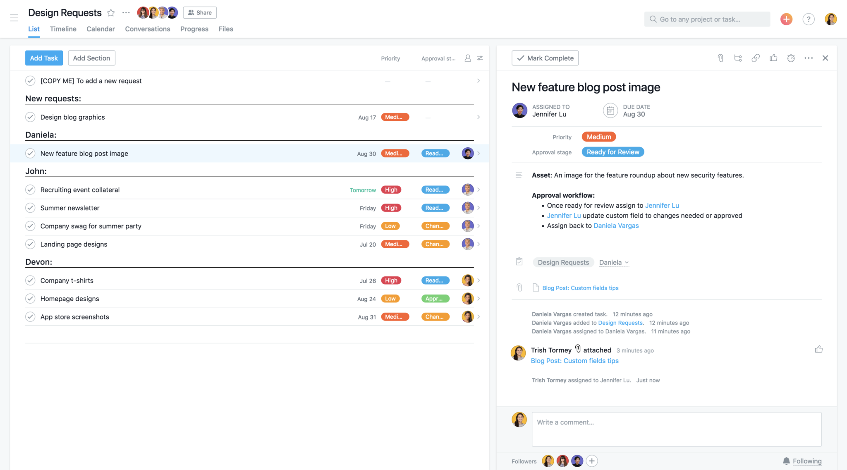Click the attach file icon
The image size is (847, 470).
tap(720, 58)
